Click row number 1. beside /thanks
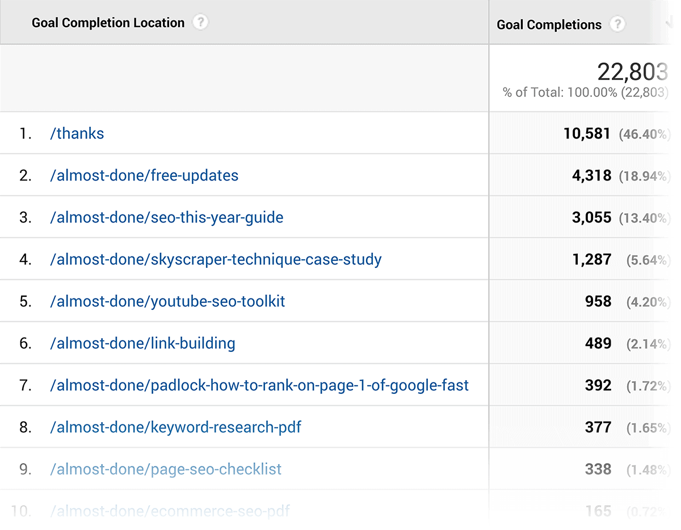Image resolution: width=681 pixels, height=530 pixels. [x=26, y=133]
